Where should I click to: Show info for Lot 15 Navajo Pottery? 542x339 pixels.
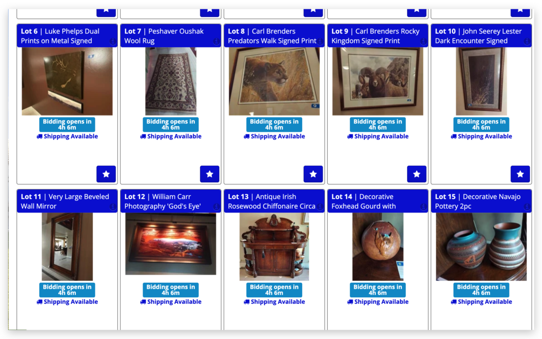(527, 207)
